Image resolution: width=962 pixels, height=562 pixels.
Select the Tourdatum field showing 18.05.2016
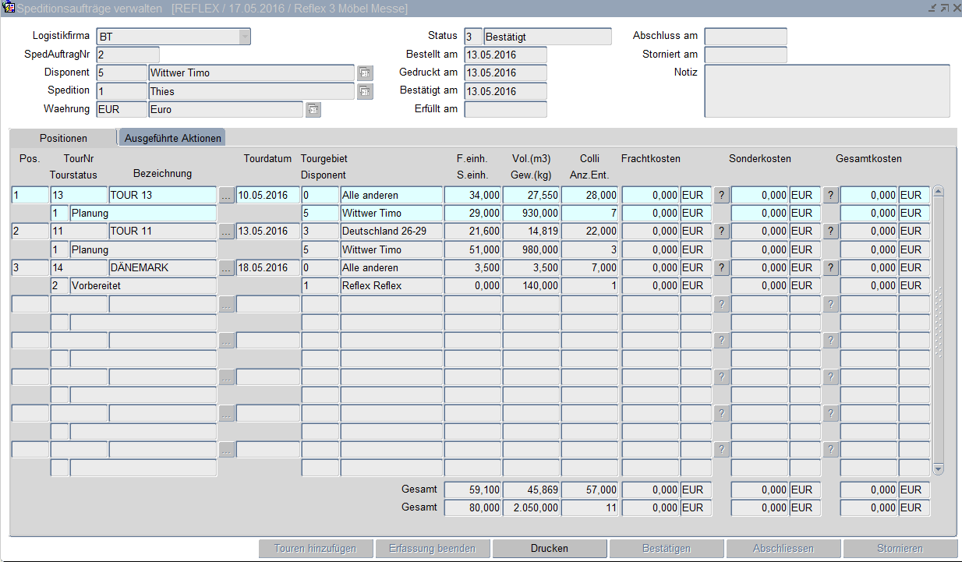pyautogui.click(x=268, y=267)
